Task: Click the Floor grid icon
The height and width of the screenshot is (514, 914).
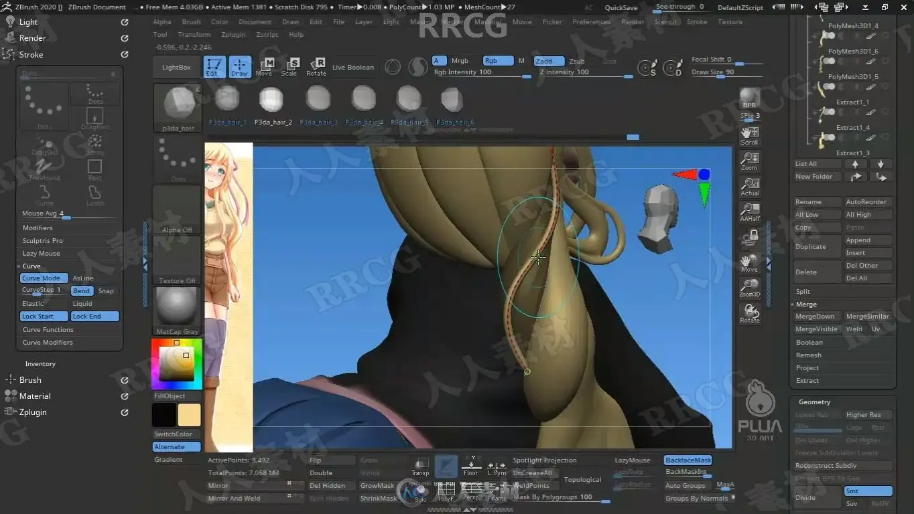Action: pos(471,466)
